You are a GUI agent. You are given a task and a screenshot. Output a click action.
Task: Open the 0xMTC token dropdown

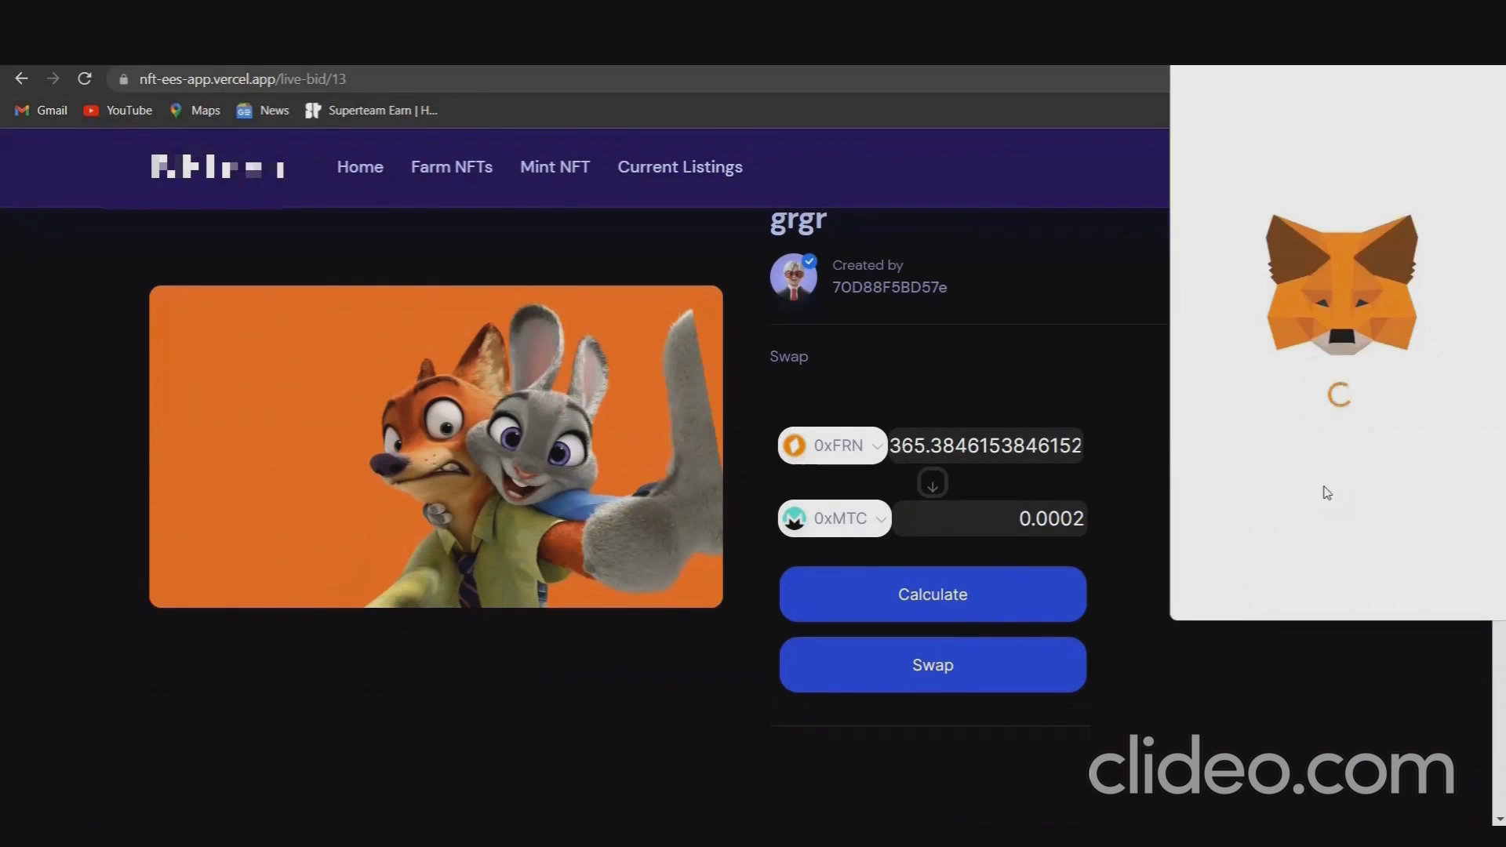[835, 518]
